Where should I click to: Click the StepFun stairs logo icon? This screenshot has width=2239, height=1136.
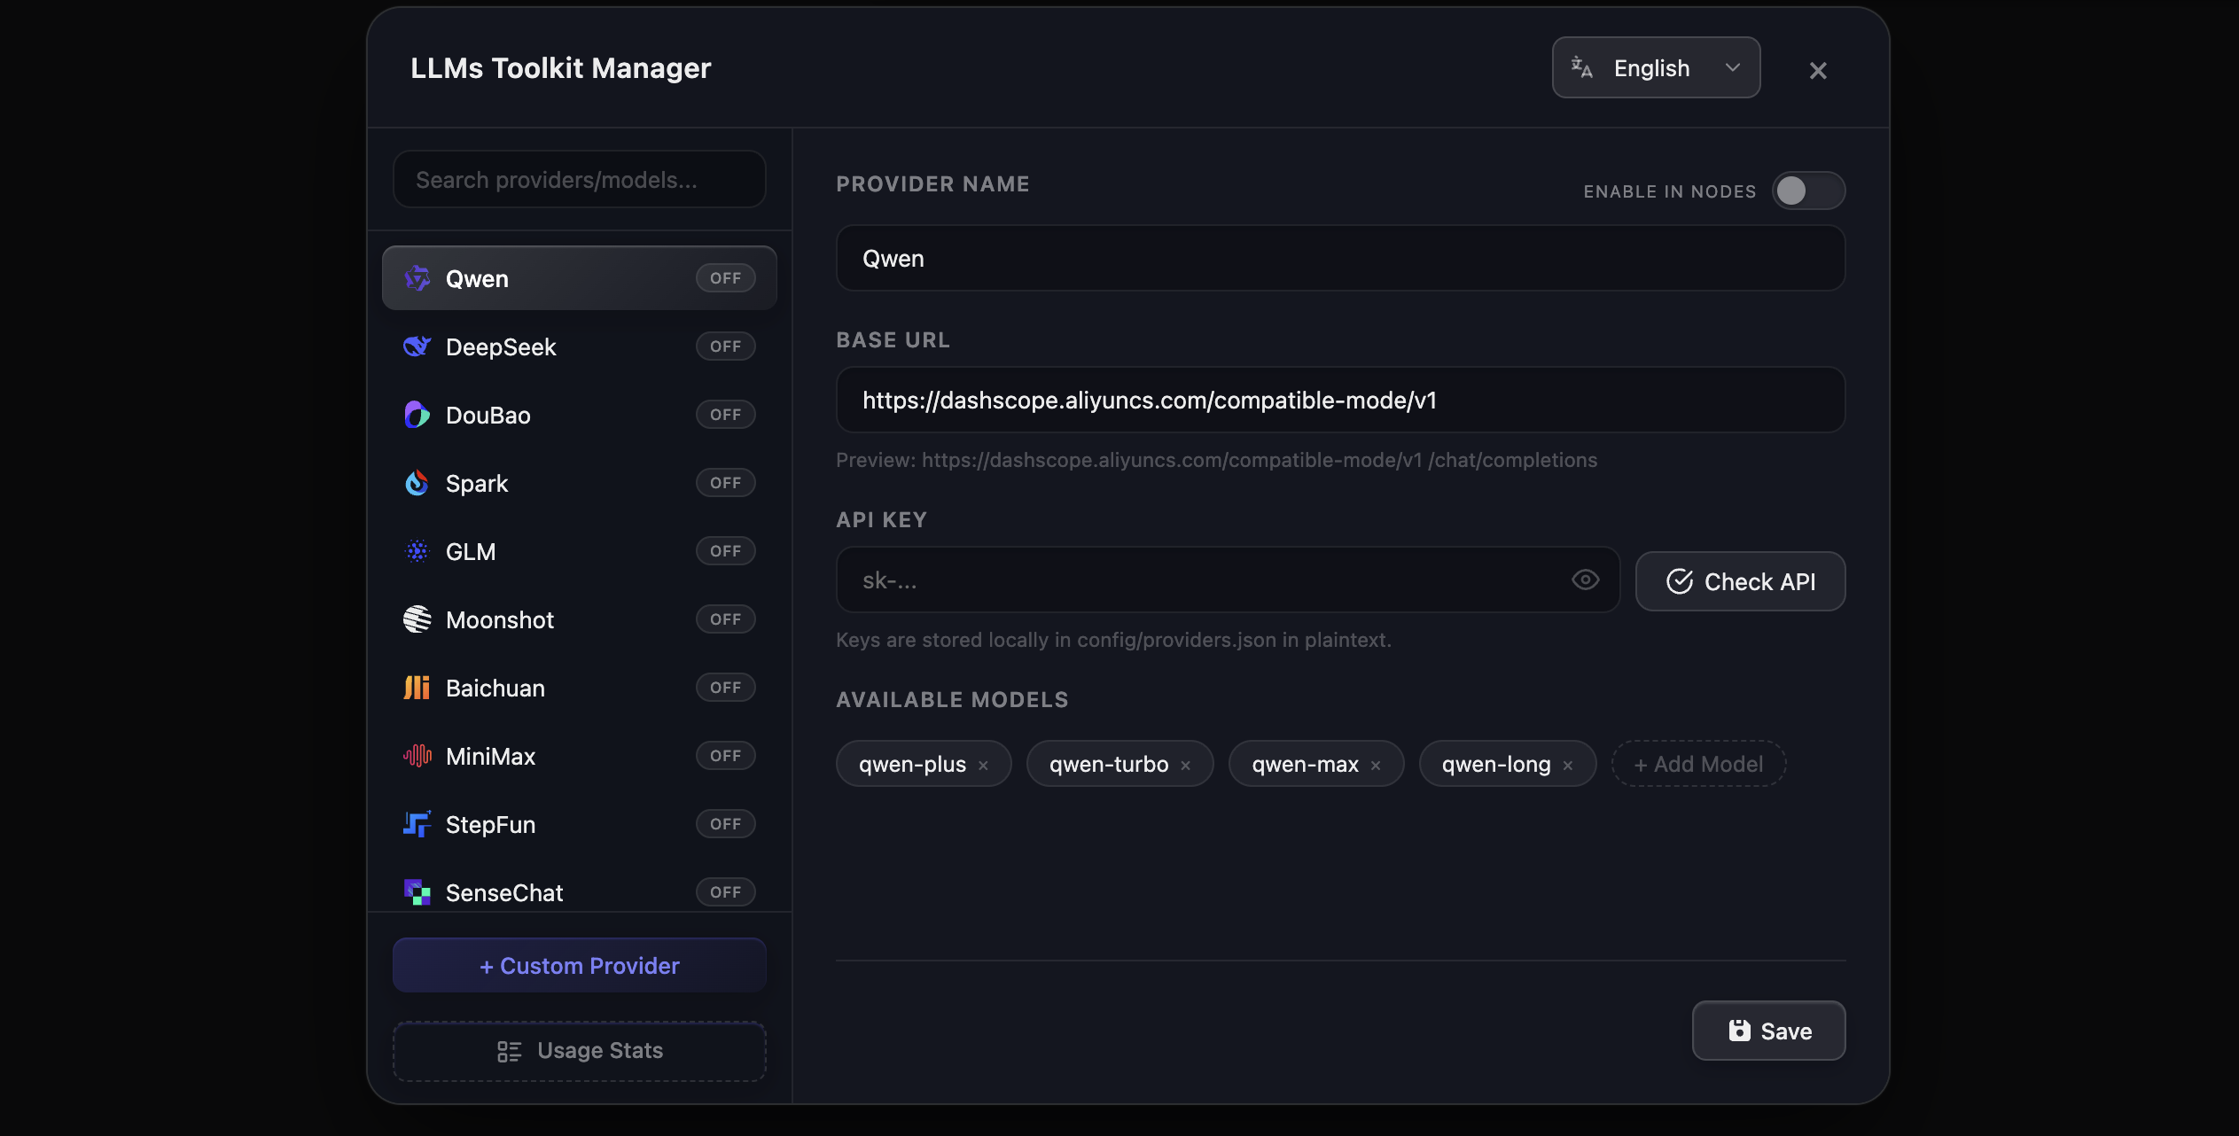click(417, 824)
